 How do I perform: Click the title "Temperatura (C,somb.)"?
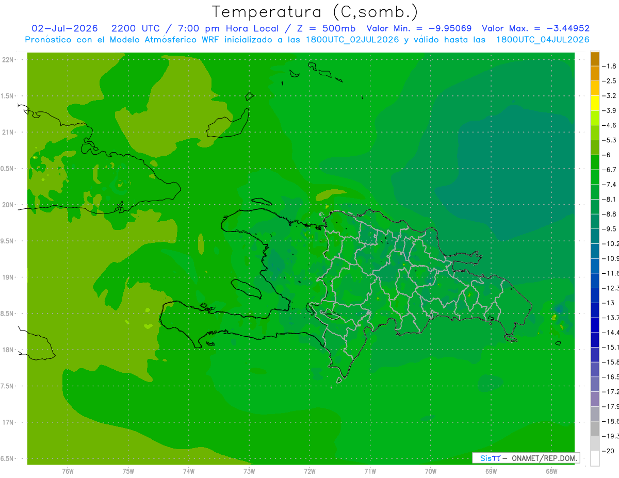pyautogui.click(x=315, y=12)
